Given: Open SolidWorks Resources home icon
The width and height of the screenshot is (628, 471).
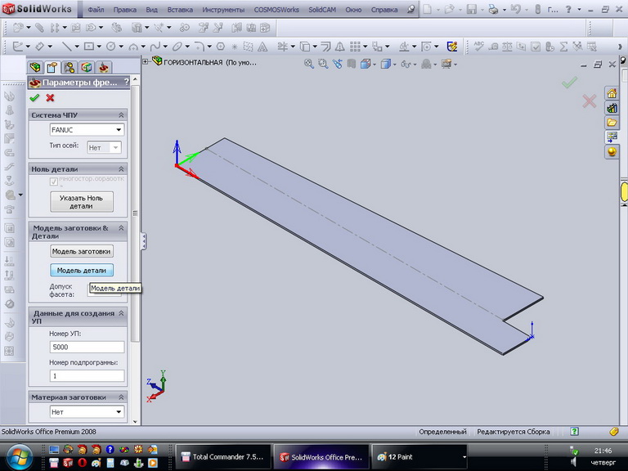Looking at the screenshot, I should pos(612,94).
